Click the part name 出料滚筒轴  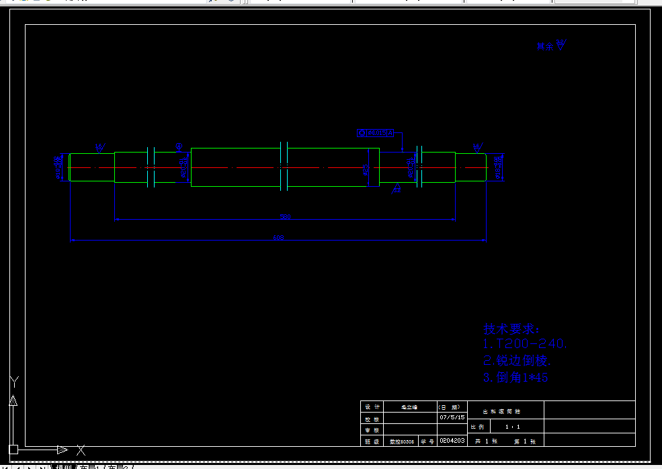[x=501, y=411]
